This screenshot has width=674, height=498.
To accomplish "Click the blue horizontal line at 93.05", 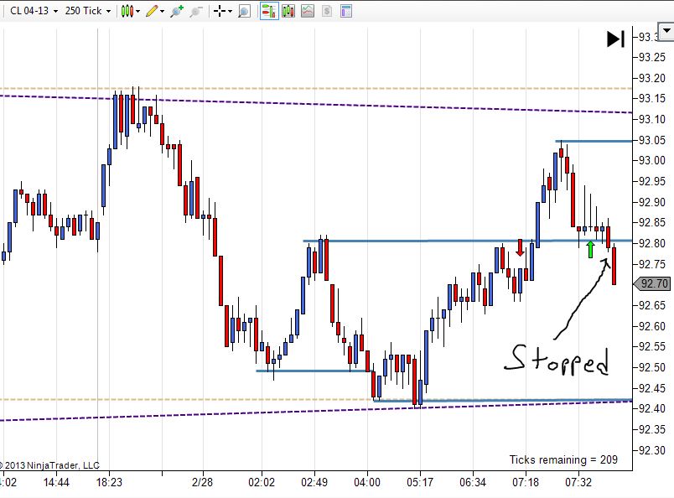I will 594,141.
